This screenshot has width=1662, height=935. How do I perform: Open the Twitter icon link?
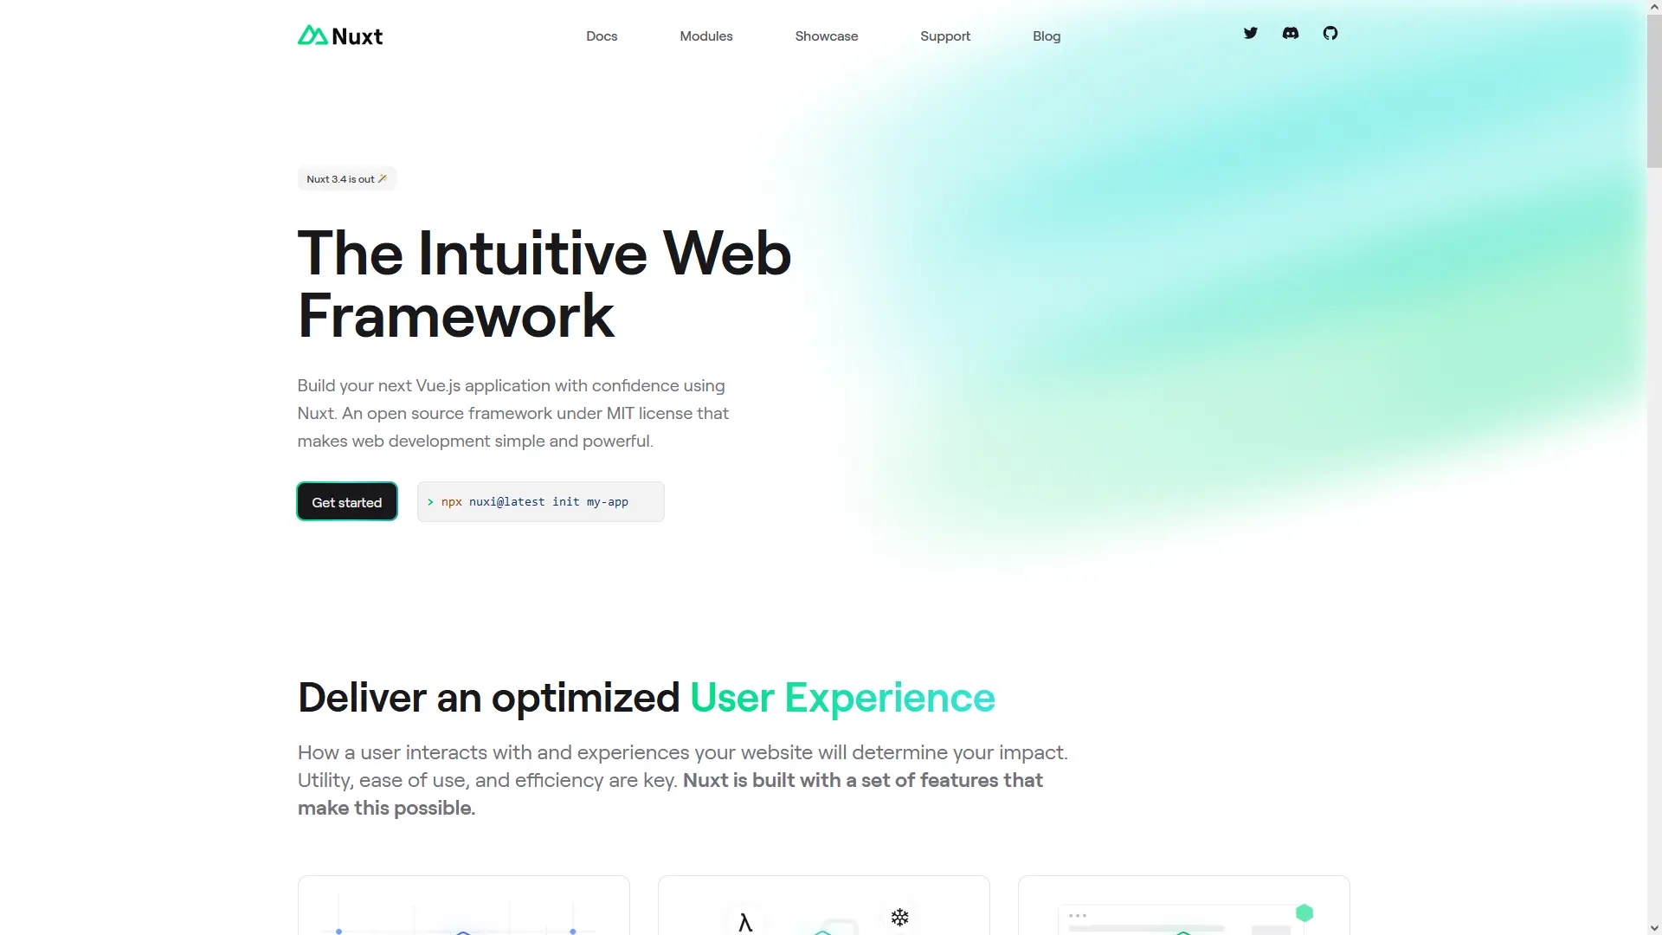point(1250,33)
